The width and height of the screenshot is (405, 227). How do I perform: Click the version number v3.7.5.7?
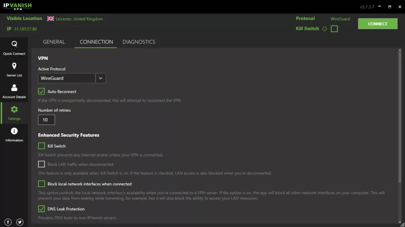367,7
